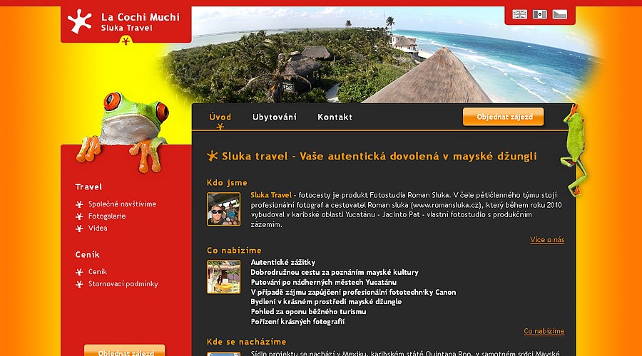Viewport: 642px width, 356px height.
Task: Open the Kontakt page from the menu
Action: pos(335,117)
